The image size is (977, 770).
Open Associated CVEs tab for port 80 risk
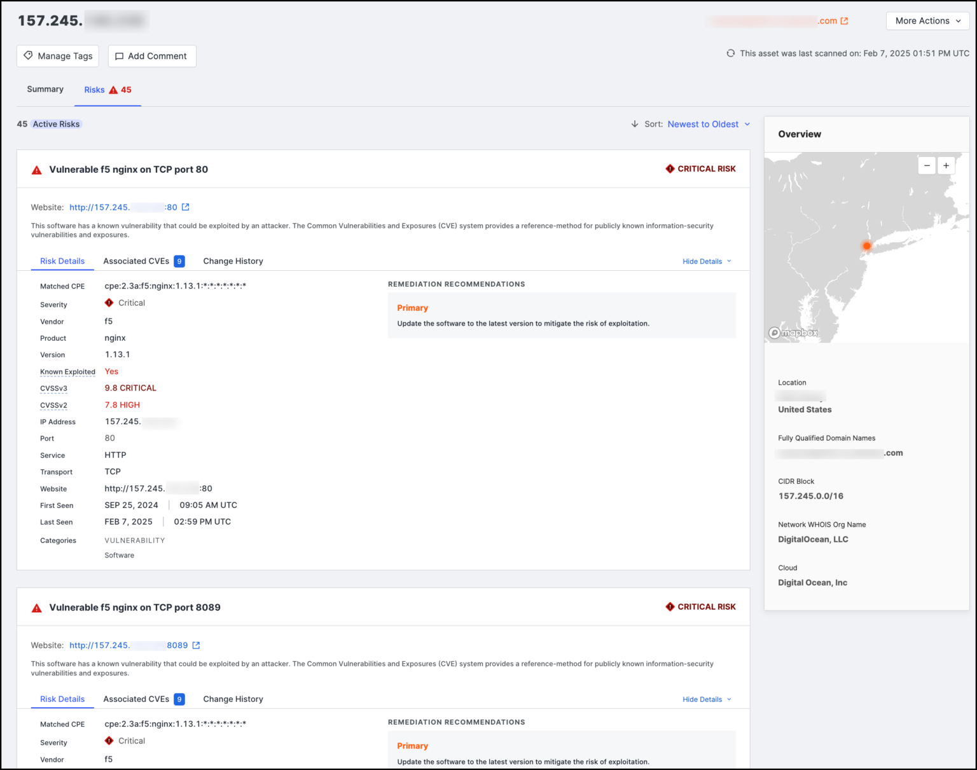pos(143,261)
